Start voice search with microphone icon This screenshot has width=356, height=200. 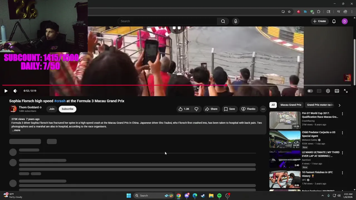coord(236,21)
